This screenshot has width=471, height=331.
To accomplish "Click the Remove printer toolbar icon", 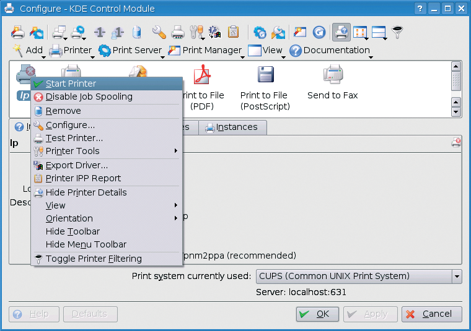I will pyautogui.click(x=137, y=32).
